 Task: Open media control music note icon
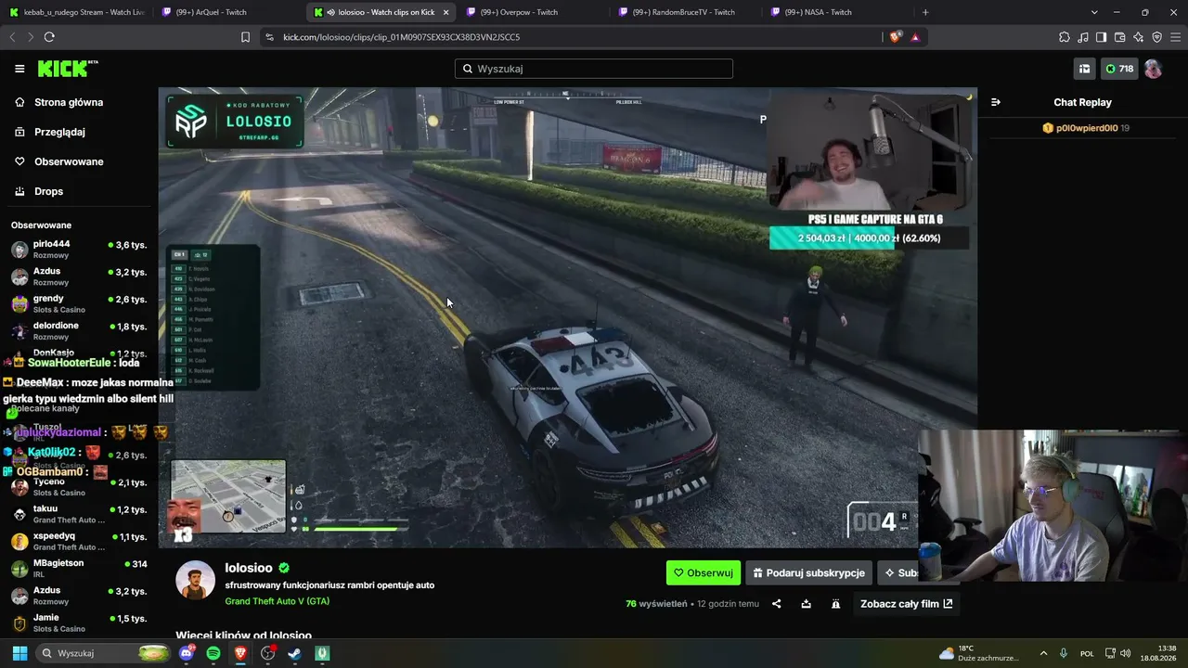pyautogui.click(x=1082, y=37)
